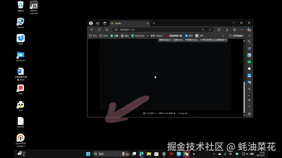Open the Settings link in Gradio footer
282x158 pixels.
(x=183, y=114)
